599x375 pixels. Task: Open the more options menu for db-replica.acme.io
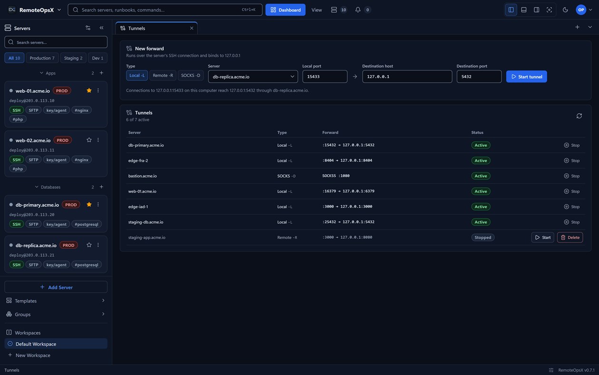98,245
